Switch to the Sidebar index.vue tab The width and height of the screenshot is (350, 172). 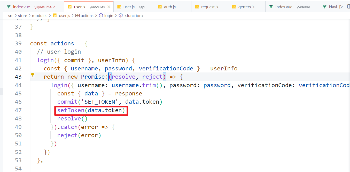tap(289, 7)
